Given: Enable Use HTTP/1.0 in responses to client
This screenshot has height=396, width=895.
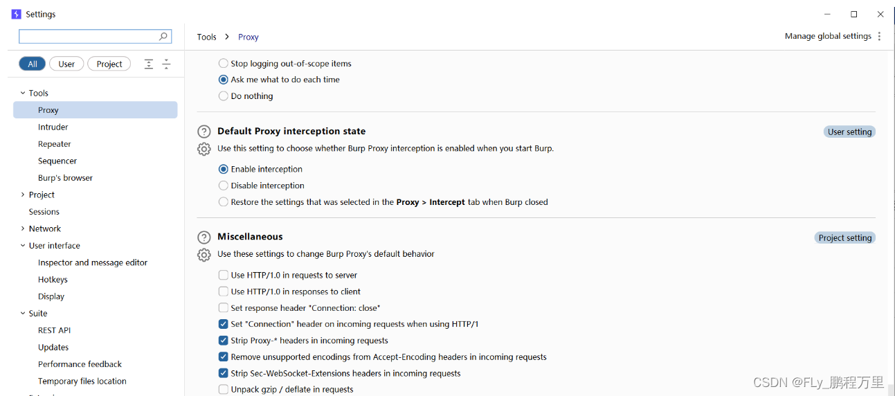Looking at the screenshot, I should tap(224, 291).
